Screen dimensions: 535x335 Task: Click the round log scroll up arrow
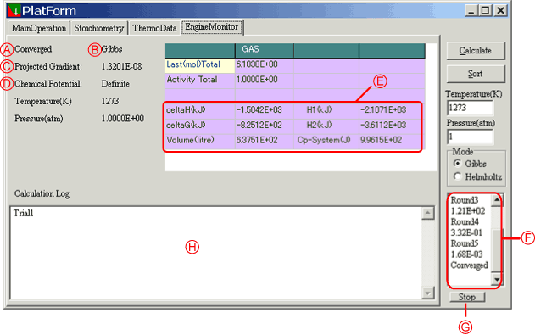click(x=497, y=200)
